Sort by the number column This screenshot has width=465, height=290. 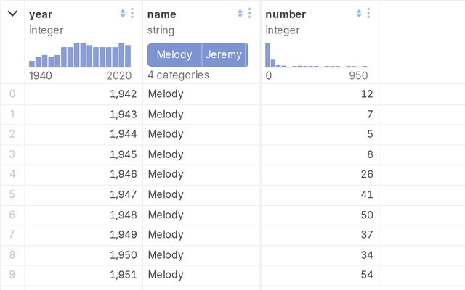(x=359, y=14)
